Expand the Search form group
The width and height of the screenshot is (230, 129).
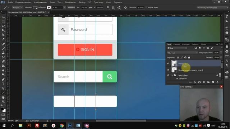[172, 75]
